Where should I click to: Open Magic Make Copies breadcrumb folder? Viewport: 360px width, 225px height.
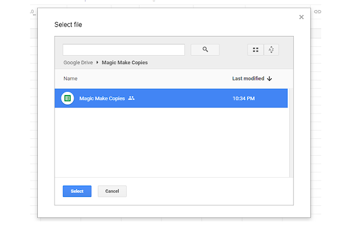[125, 62]
